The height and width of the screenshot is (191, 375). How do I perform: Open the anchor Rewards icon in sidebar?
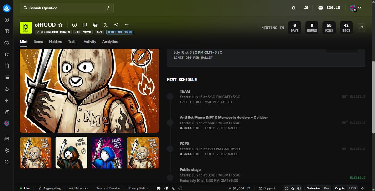click(7, 89)
